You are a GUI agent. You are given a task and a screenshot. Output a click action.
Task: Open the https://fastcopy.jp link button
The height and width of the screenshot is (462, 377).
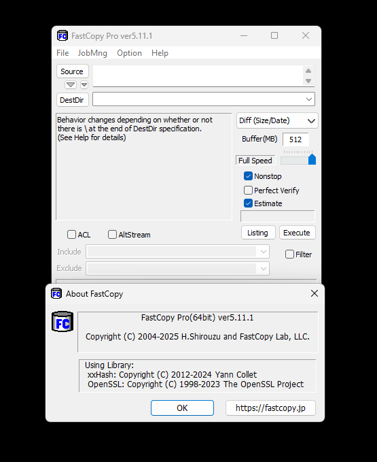click(270, 408)
